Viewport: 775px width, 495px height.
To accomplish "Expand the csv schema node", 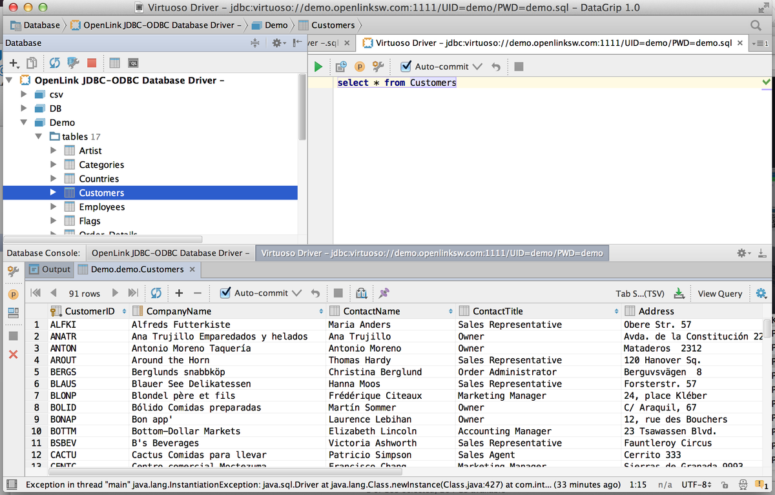I will point(24,94).
